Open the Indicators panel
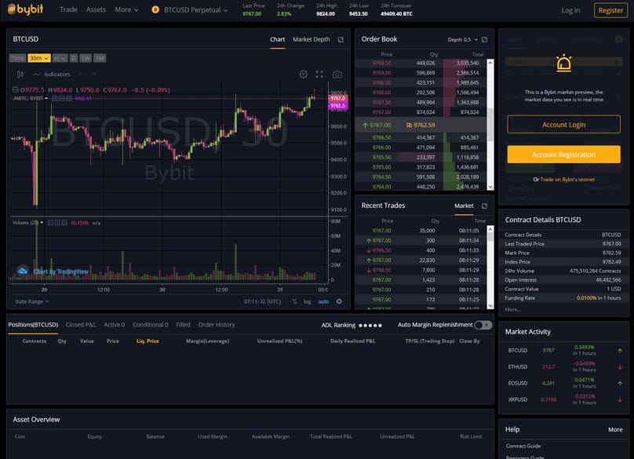The image size is (634, 459). pyautogui.click(x=52, y=75)
